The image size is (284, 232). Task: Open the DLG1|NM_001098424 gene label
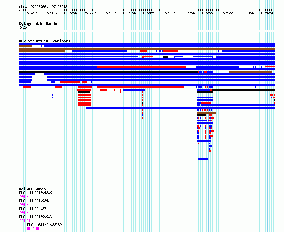tap(35, 201)
